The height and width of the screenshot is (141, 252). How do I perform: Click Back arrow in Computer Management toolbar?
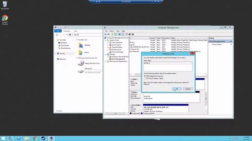[106, 34]
